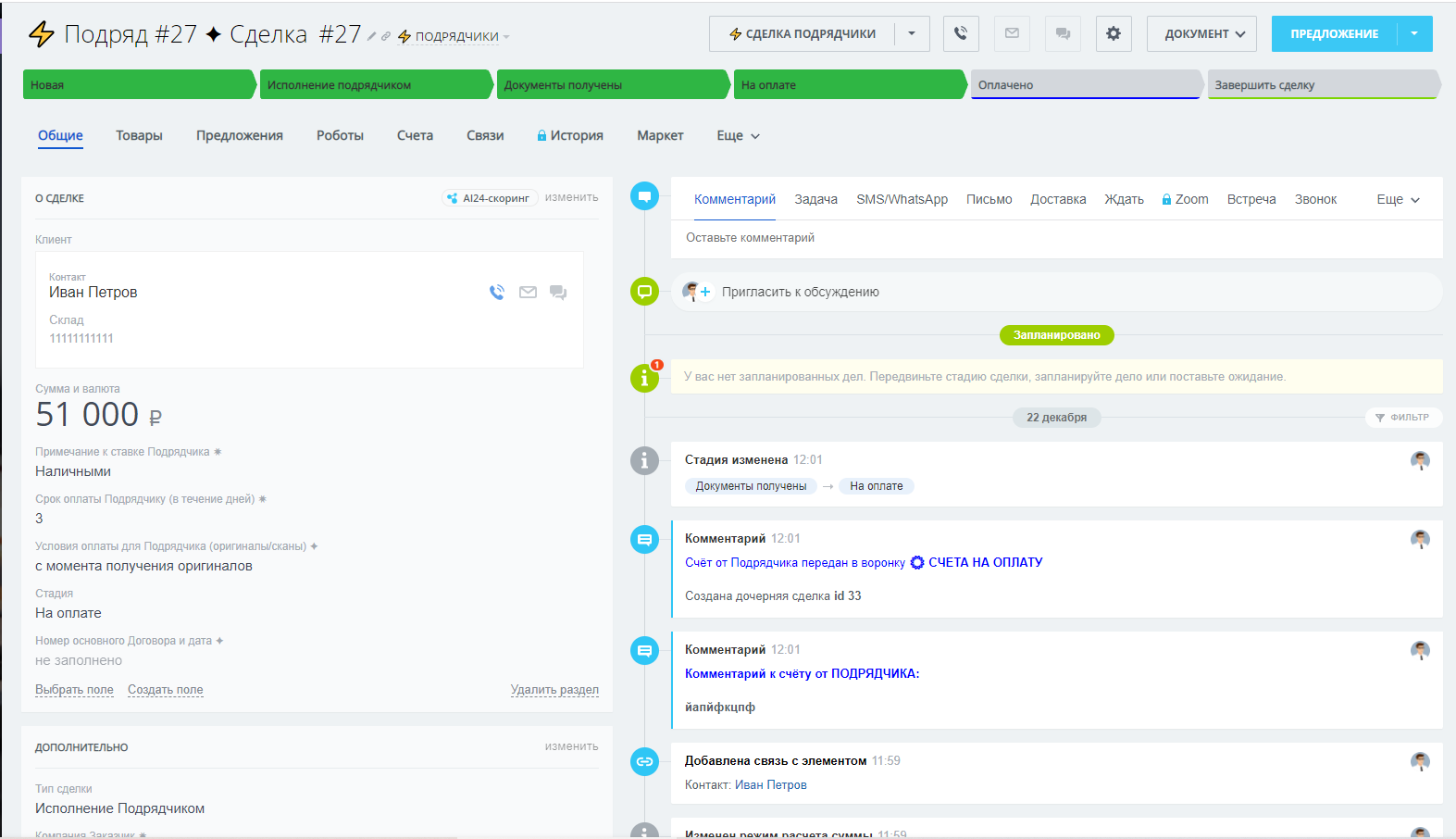Select the Оплачено pipeline stage
The image size is (1456, 839).
click(1083, 85)
